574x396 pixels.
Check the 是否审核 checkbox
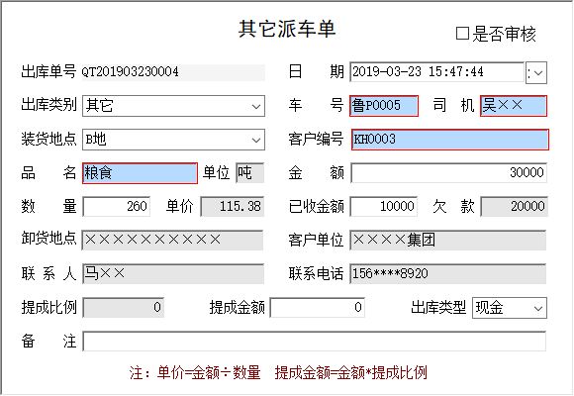click(x=462, y=34)
